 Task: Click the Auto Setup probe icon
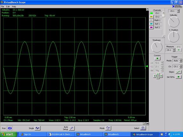point(72,128)
